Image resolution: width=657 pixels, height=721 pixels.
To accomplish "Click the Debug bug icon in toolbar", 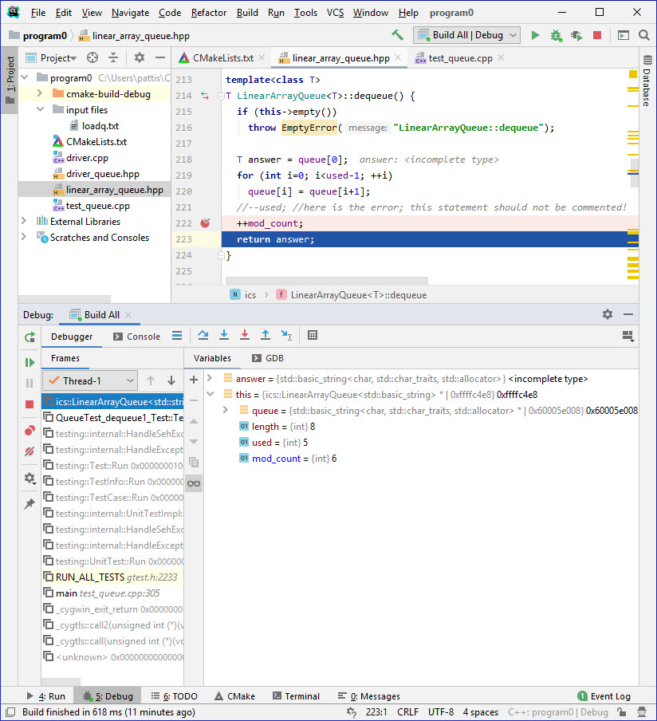I will tap(556, 35).
